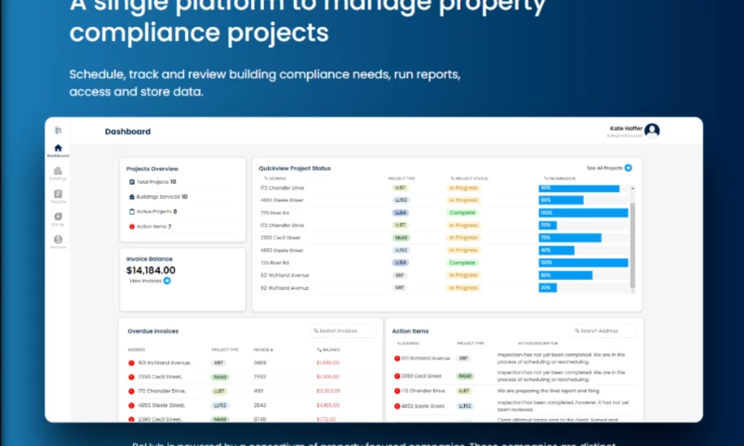Click alert icon for 172 Chandler Drive action item
The width and height of the screenshot is (744, 446).
point(397,391)
